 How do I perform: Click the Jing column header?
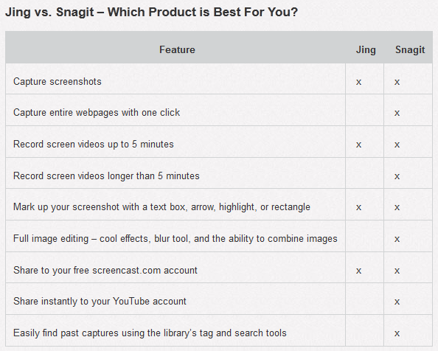(366, 50)
